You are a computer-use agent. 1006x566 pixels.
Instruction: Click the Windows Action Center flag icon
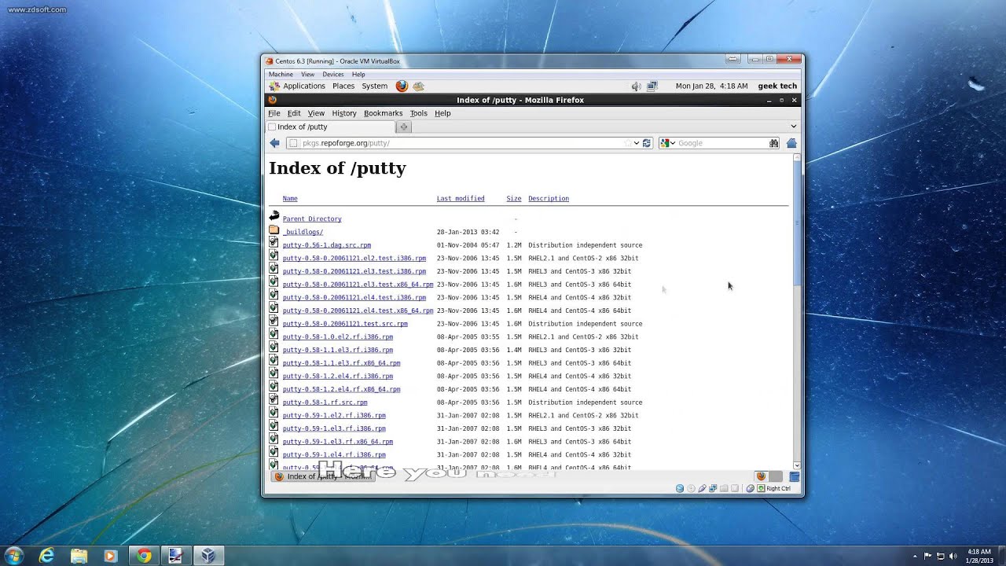(x=928, y=556)
